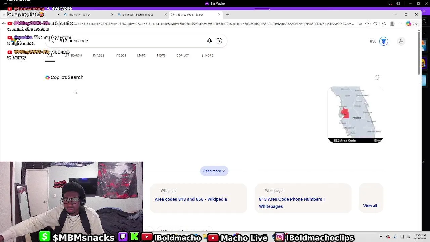Viewport: 430px width, 242px height.
Task: Click the Copilot Search feedback icon
Action: pyautogui.click(x=377, y=77)
